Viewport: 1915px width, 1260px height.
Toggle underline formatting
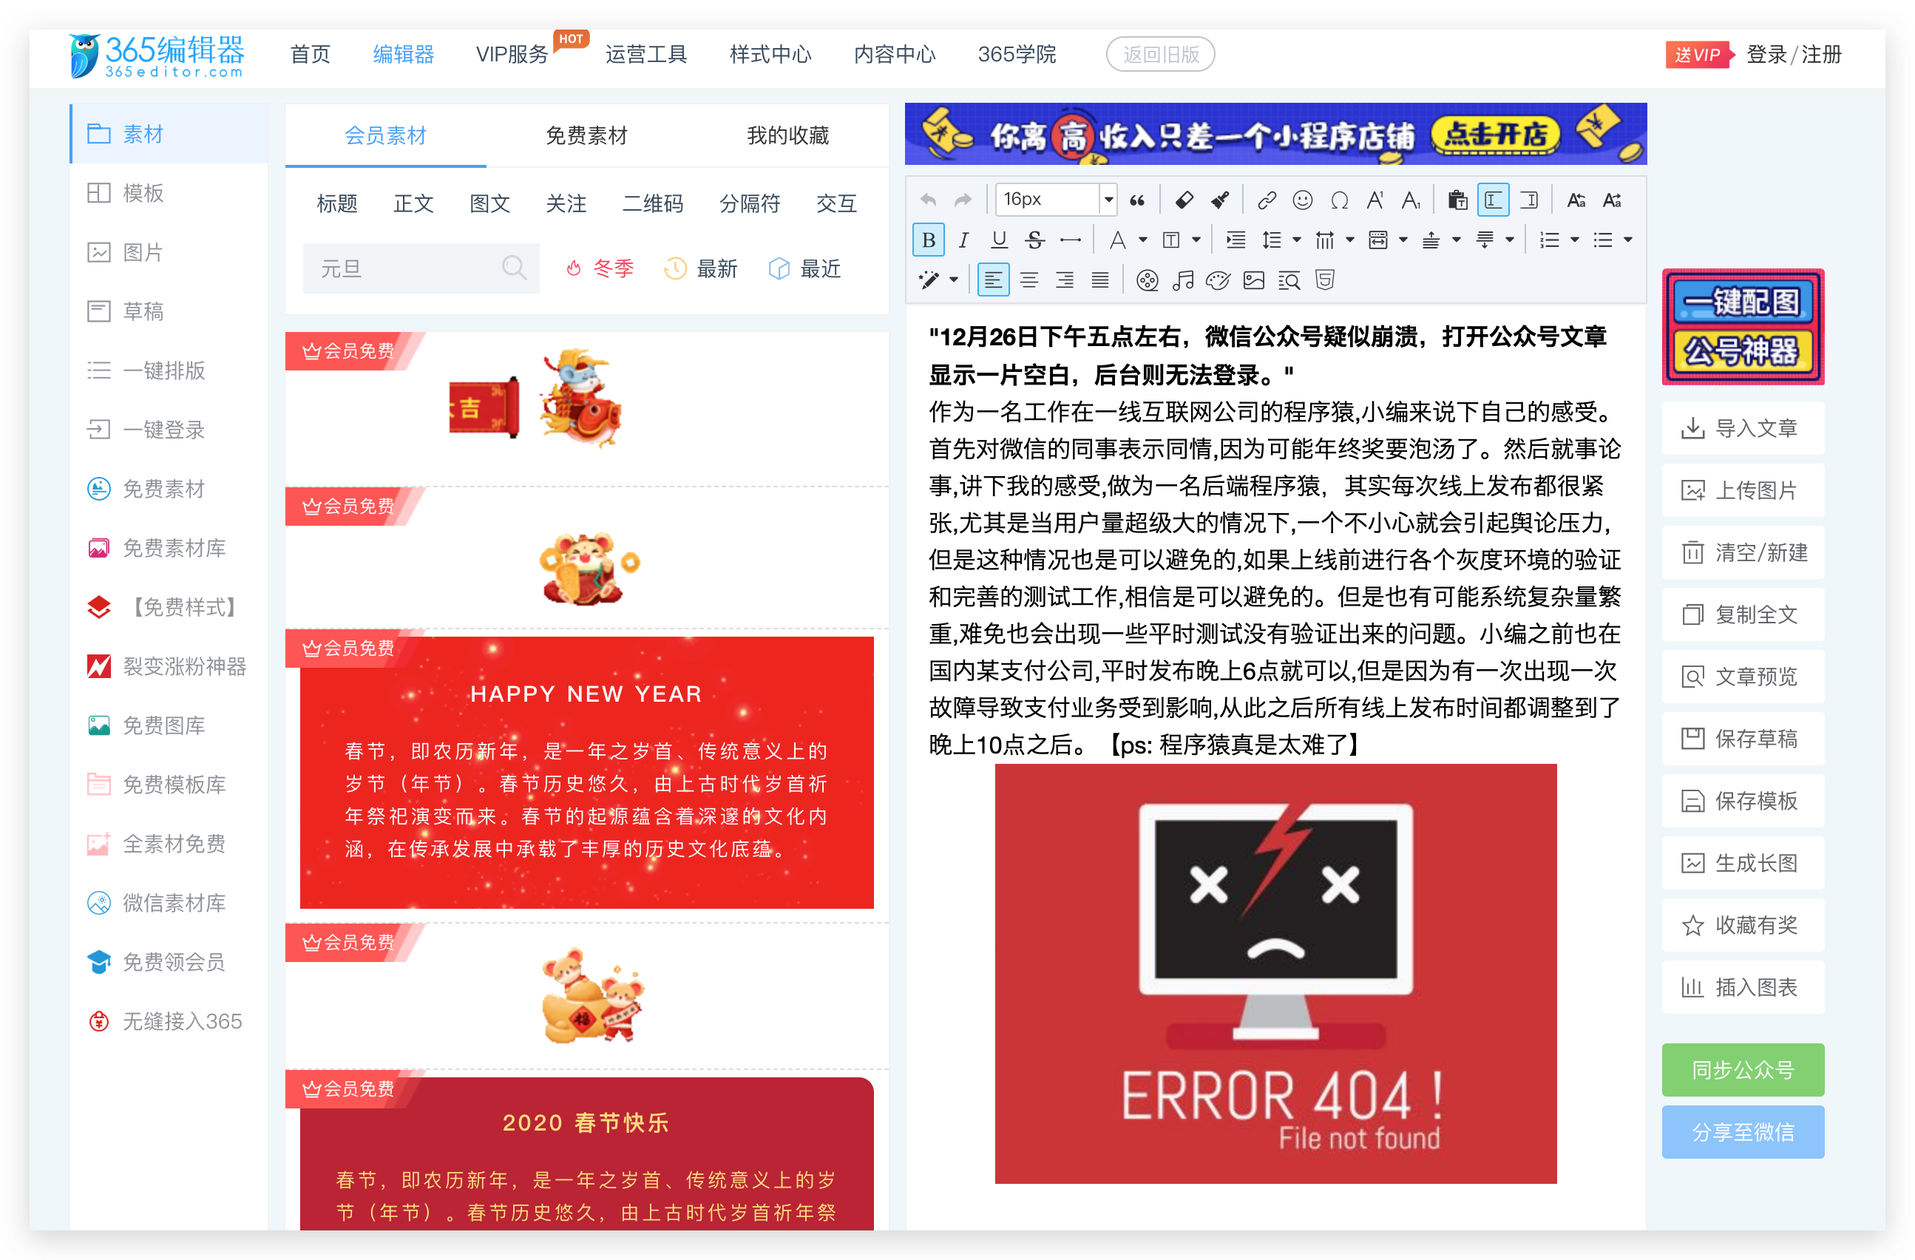[x=1000, y=240]
